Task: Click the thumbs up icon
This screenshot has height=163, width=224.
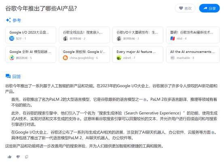Action: point(10,157)
